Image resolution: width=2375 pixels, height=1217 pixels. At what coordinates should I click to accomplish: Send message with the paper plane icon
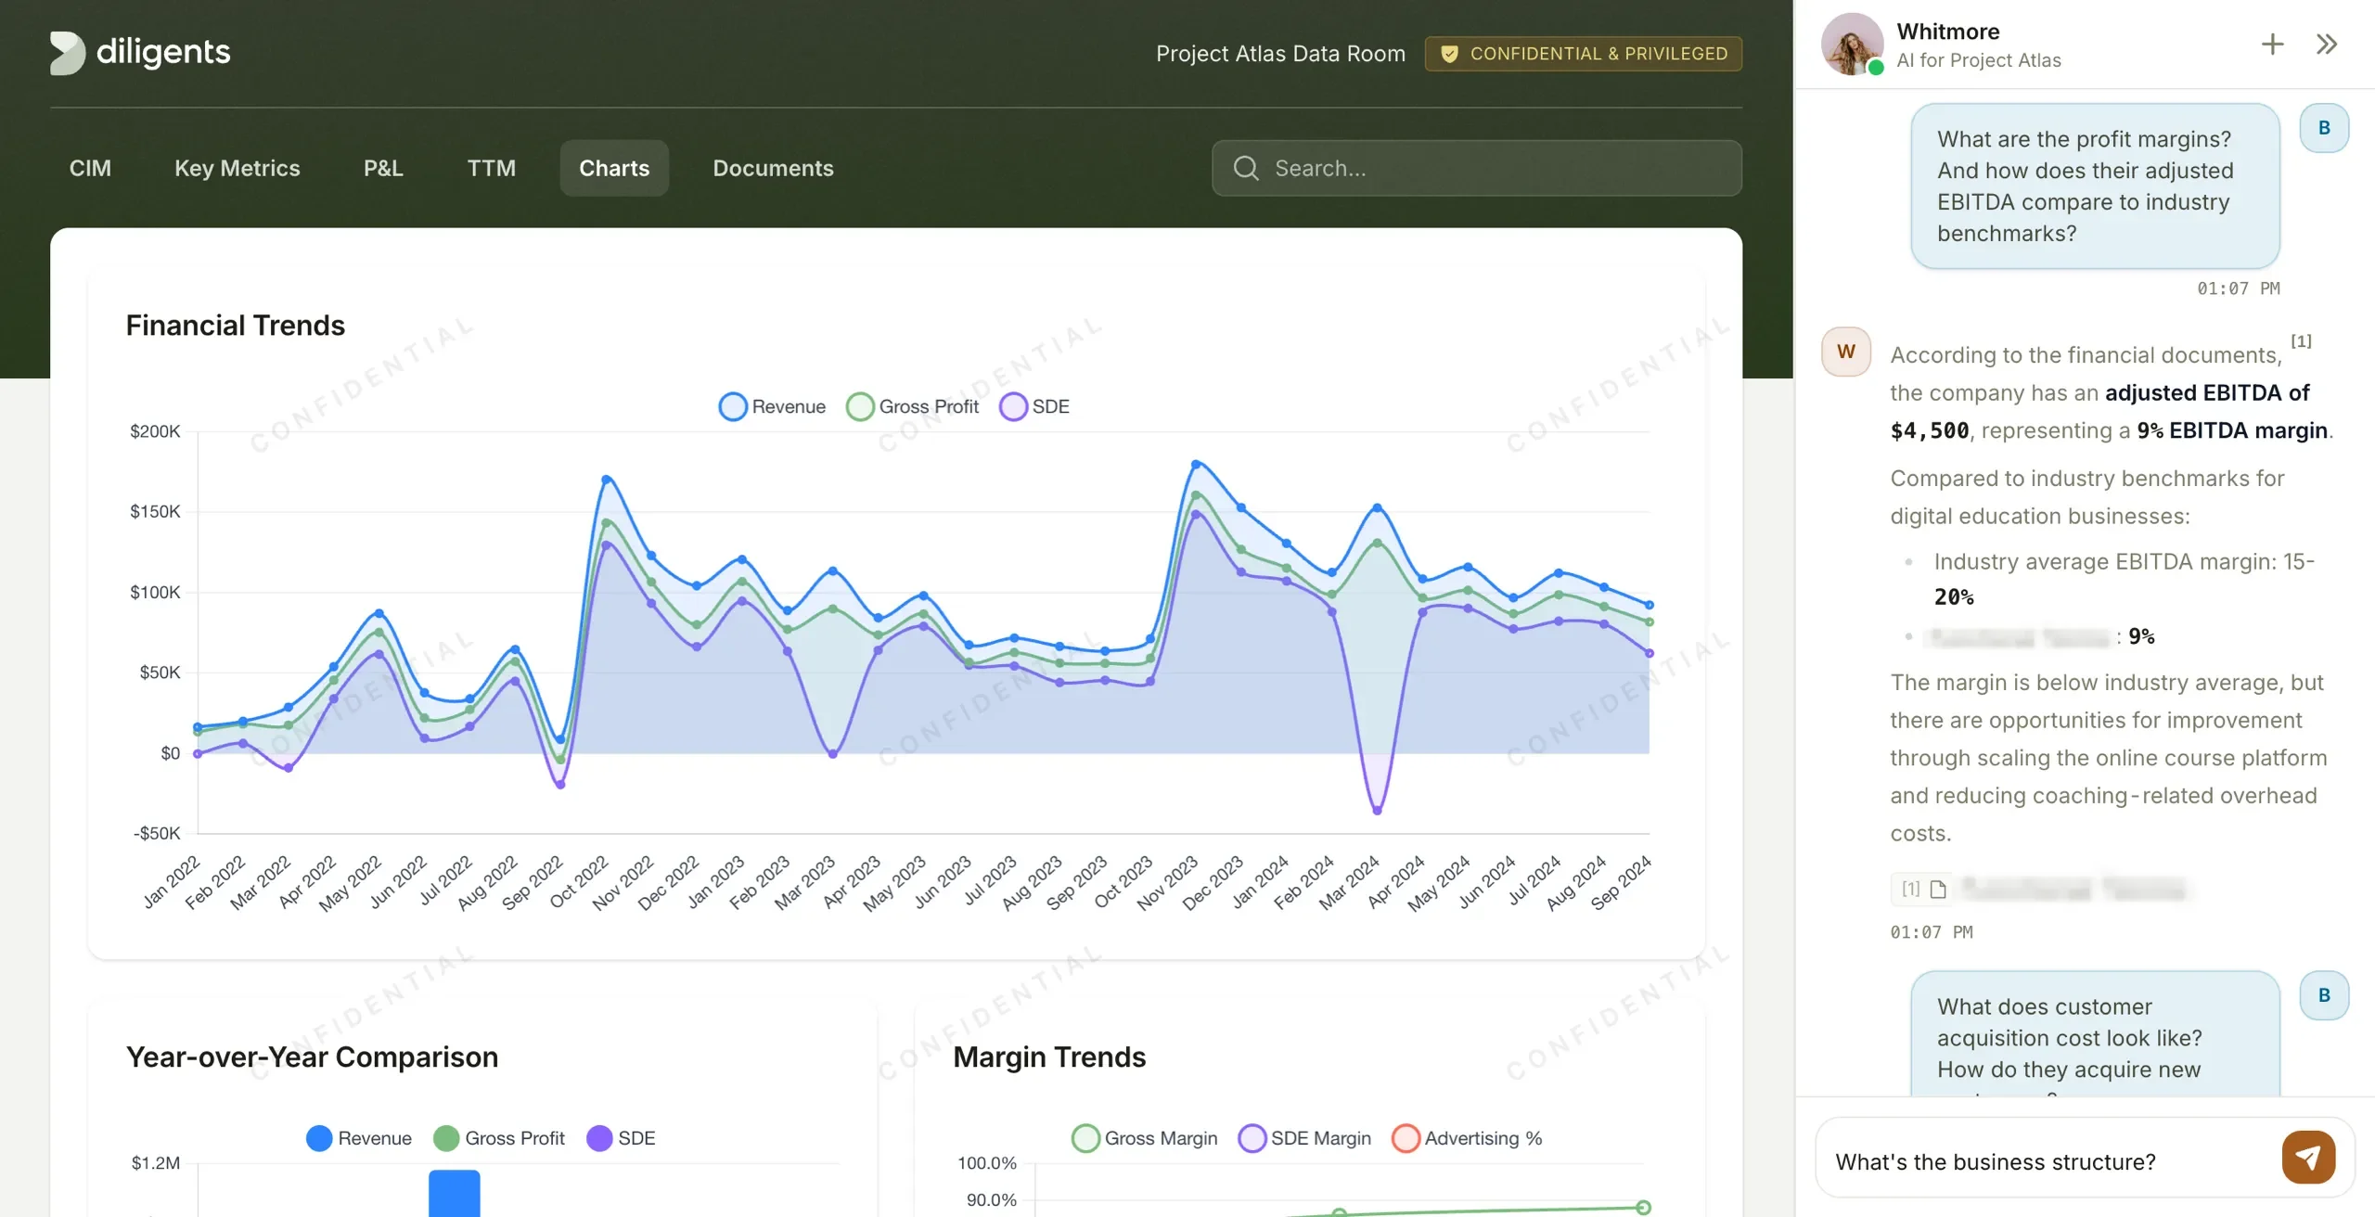pos(2307,1157)
